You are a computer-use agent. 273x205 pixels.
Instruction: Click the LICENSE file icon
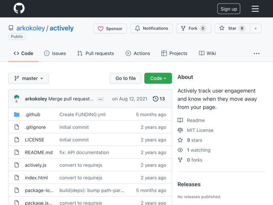coord(17,140)
